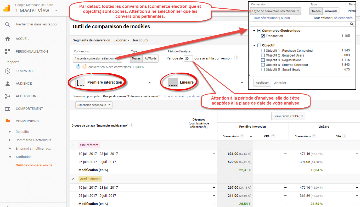Image resolution: width=360 pixels, height=207 pixels.
Task: Click the analysis period days input field
Action: click(188, 59)
